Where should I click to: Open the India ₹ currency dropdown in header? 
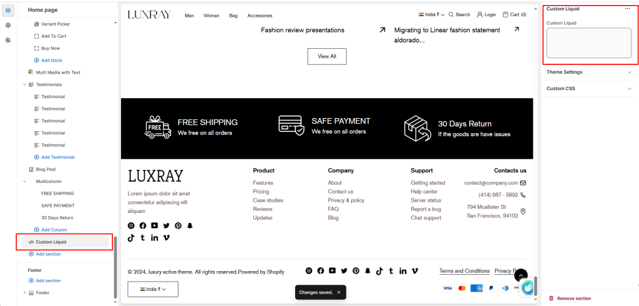[431, 14]
